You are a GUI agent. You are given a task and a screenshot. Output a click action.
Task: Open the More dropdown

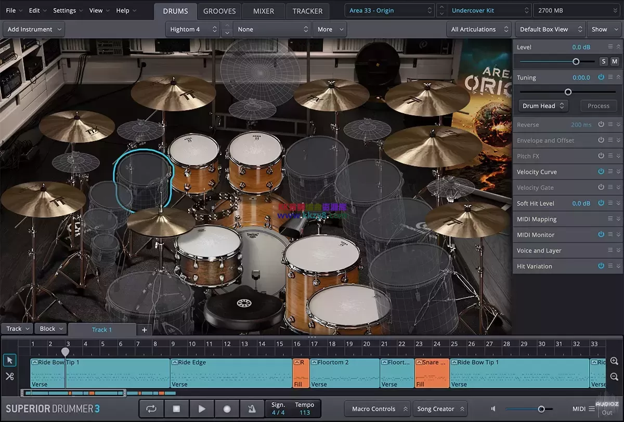pyautogui.click(x=330, y=29)
